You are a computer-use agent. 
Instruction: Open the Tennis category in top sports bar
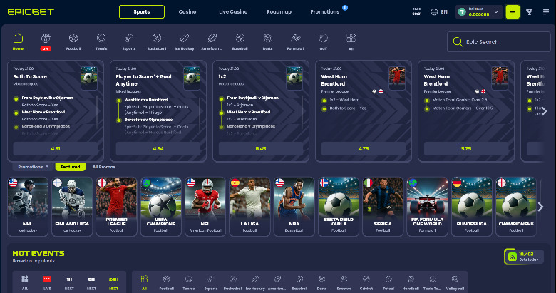tap(101, 40)
